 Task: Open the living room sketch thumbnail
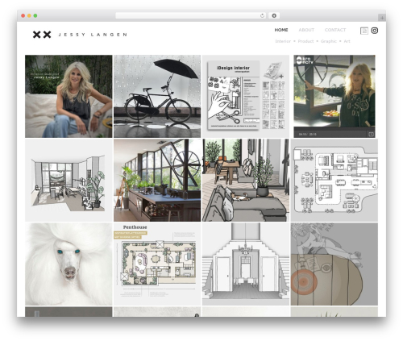pos(69,180)
